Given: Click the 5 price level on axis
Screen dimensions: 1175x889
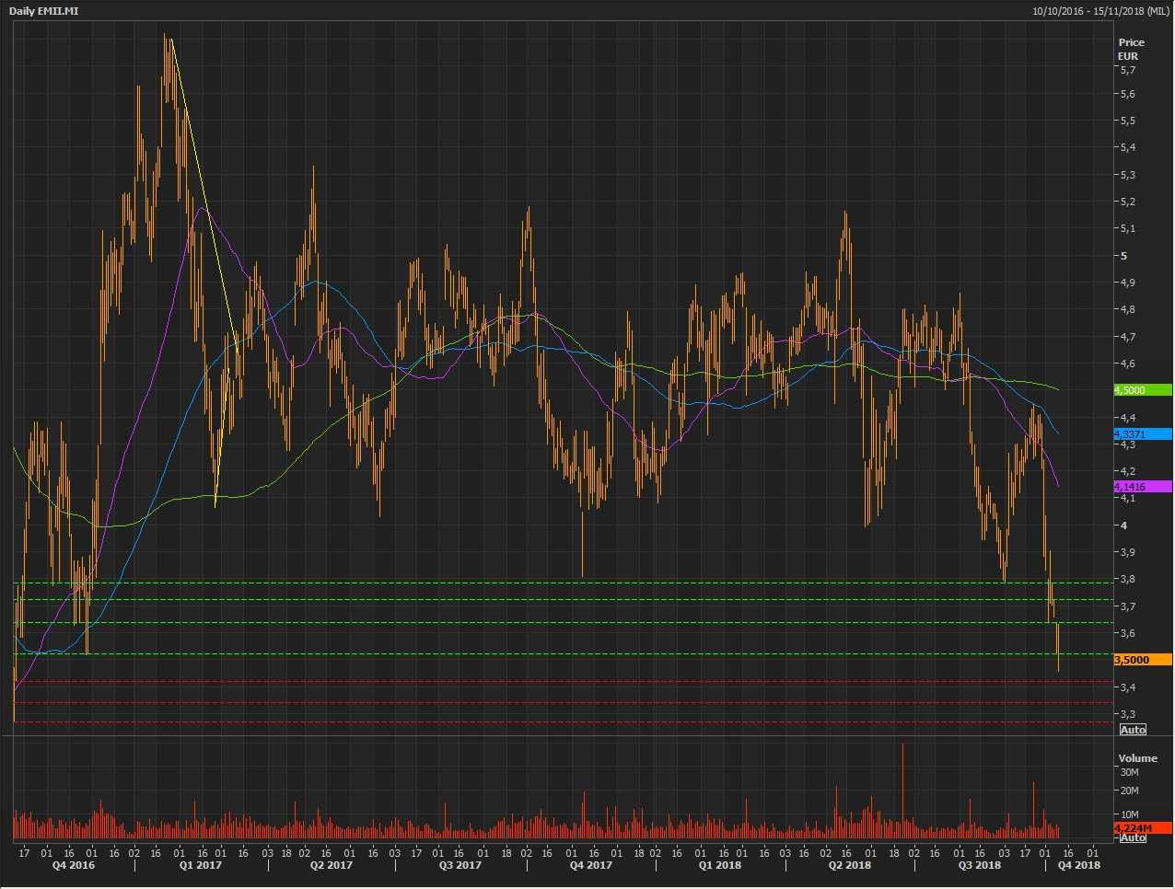Looking at the screenshot, I should coord(1123,256).
